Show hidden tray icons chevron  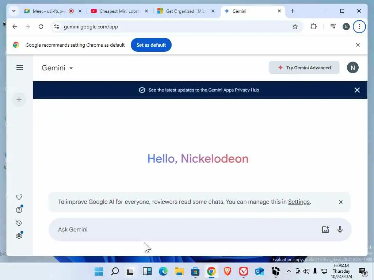(289, 271)
